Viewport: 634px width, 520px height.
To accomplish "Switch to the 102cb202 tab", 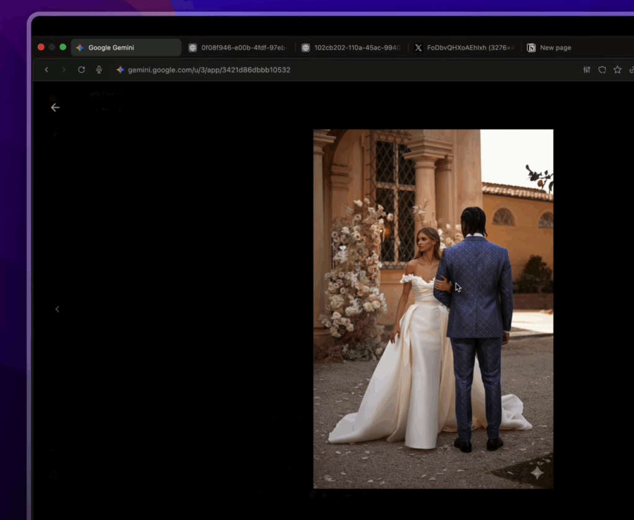I will (x=352, y=48).
